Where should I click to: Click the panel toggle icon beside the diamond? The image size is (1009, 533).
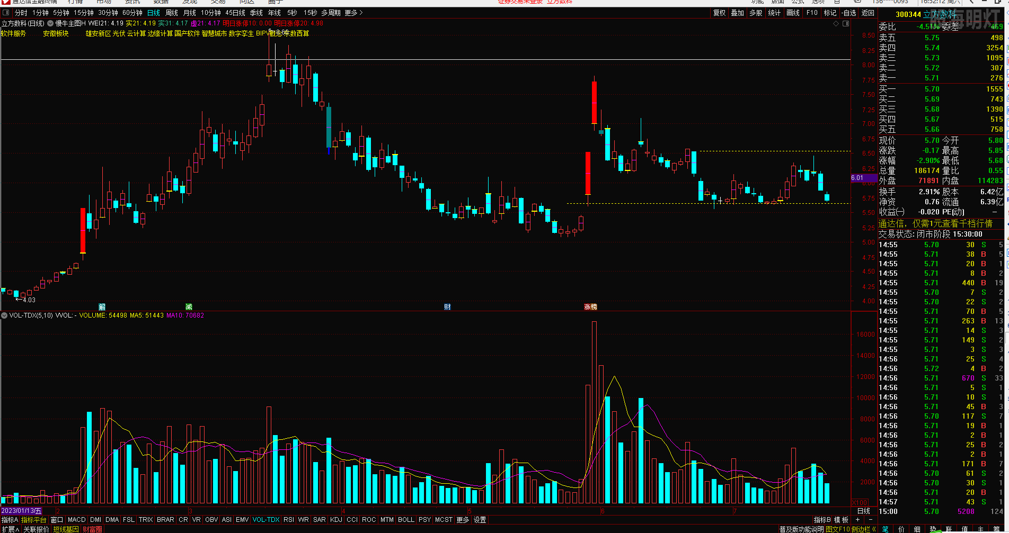click(846, 23)
